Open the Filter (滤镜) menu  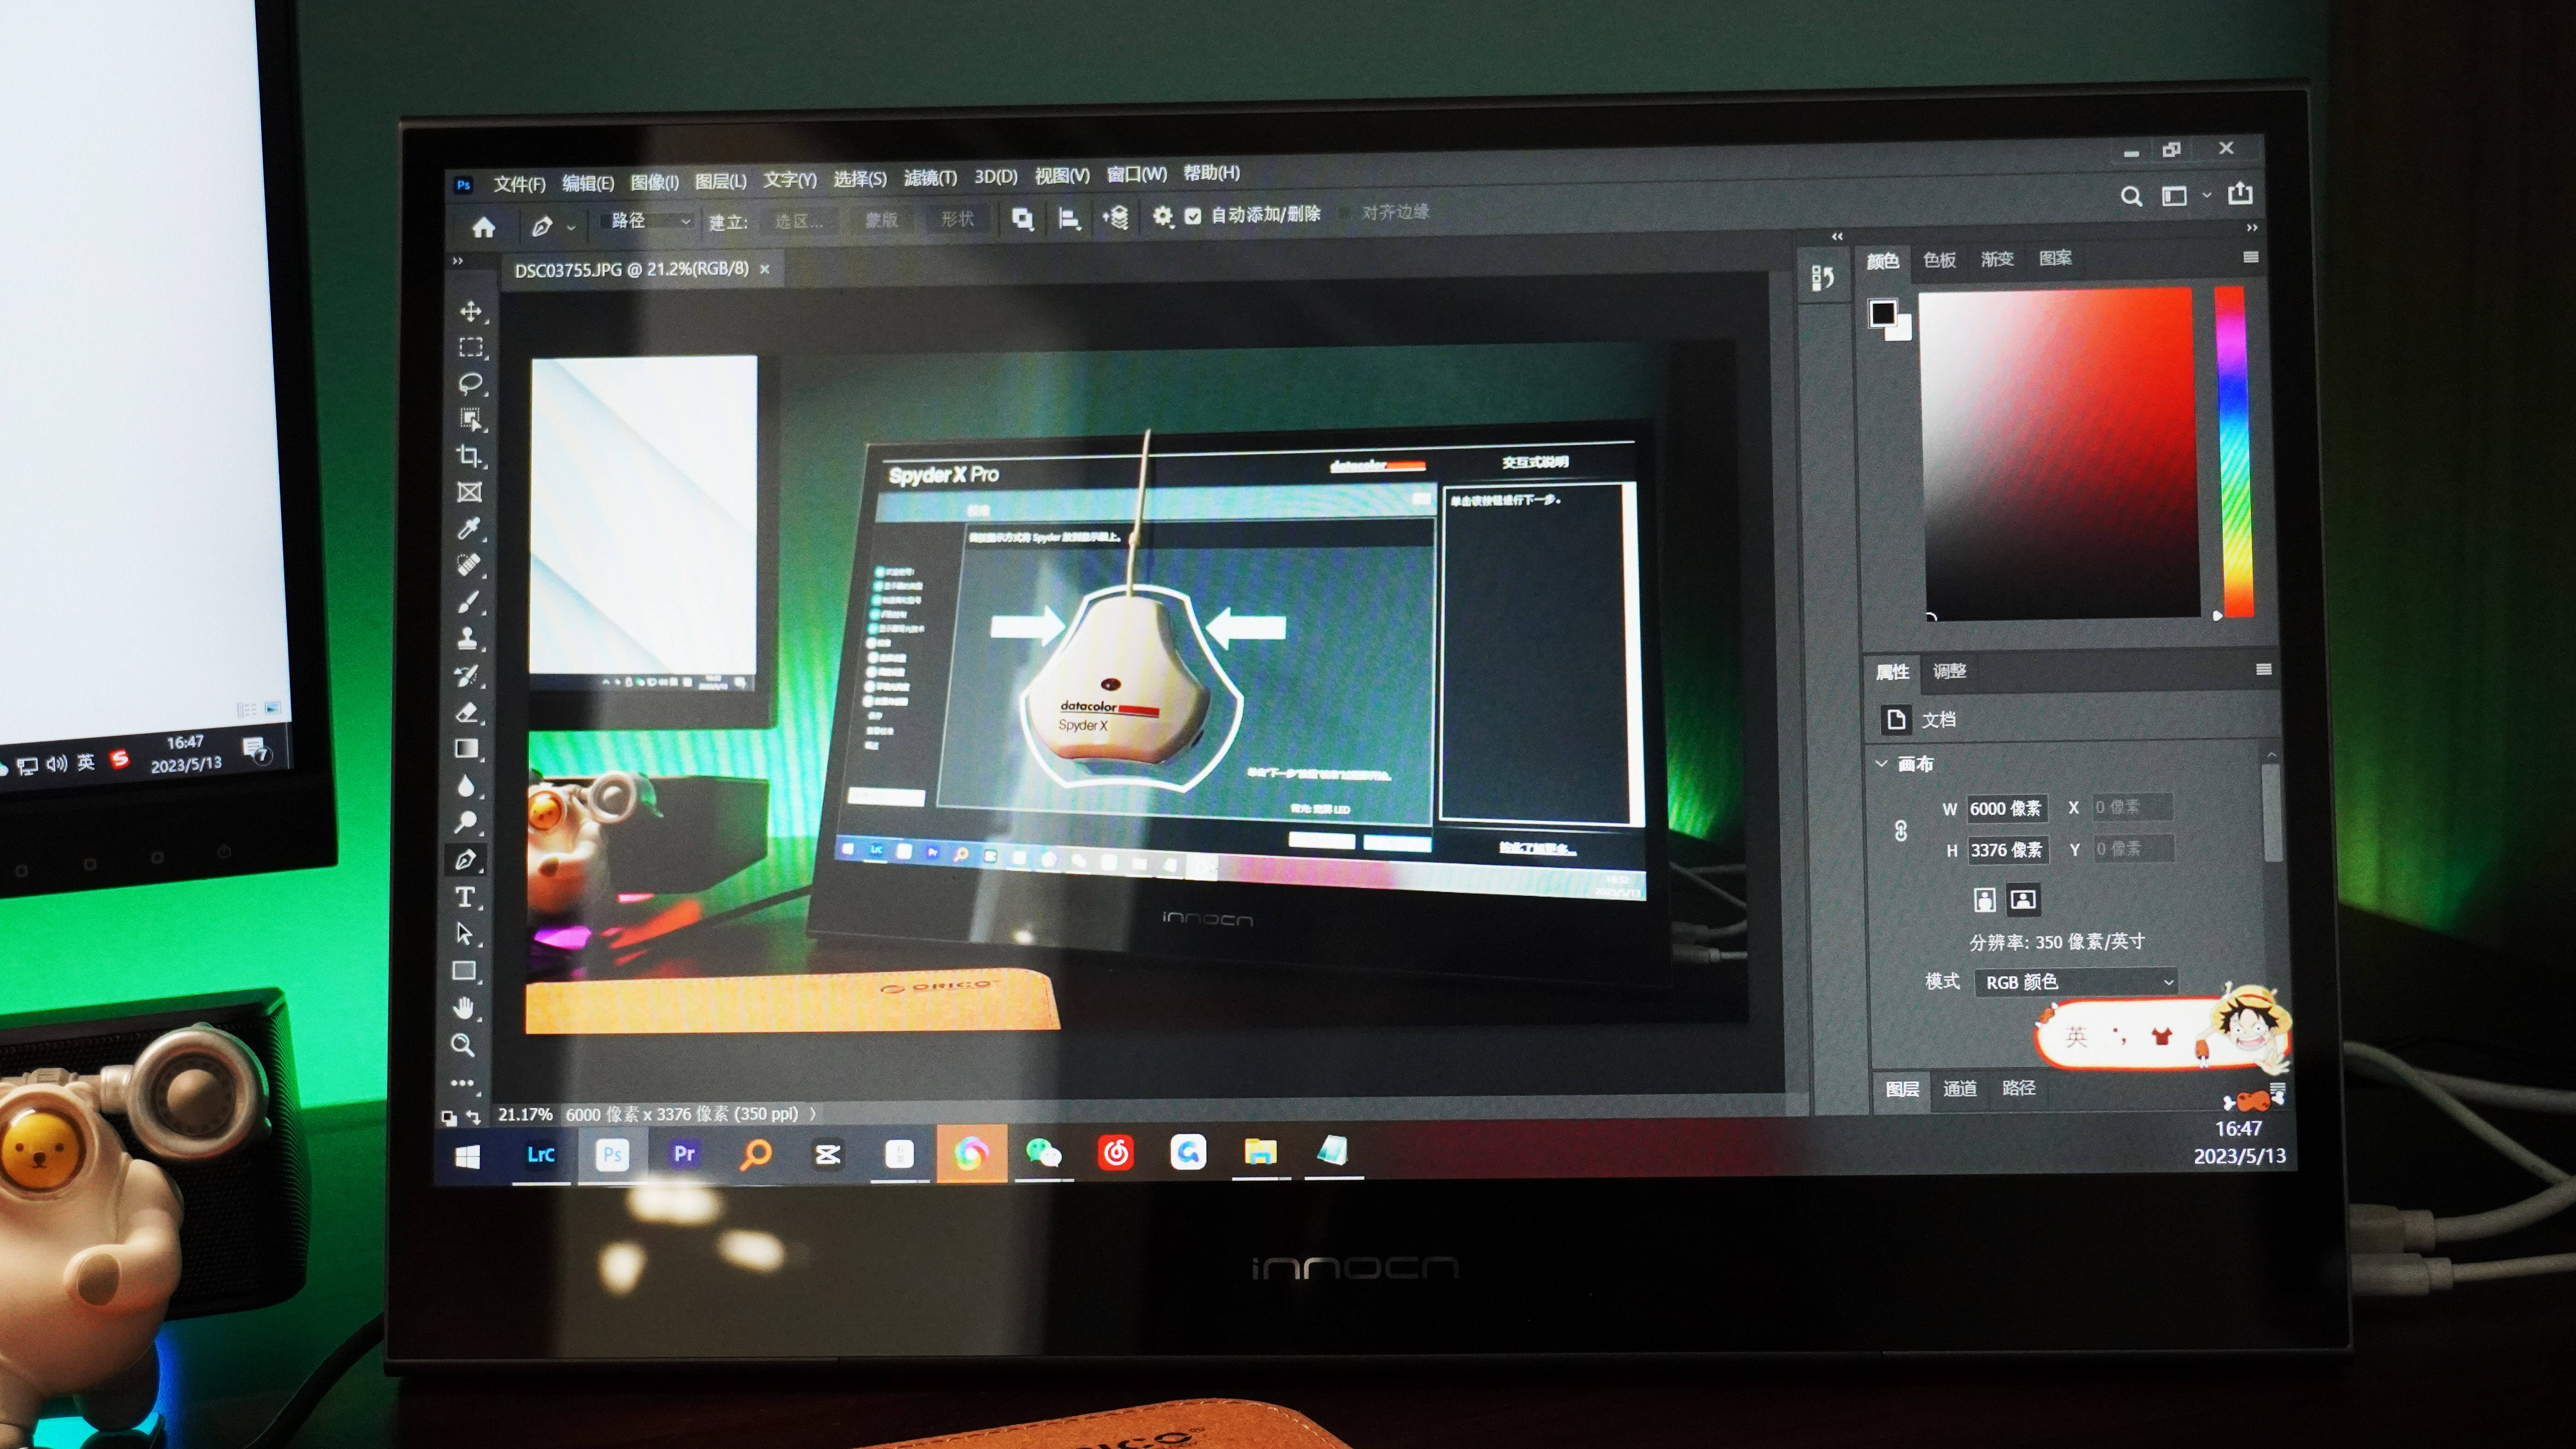click(930, 178)
